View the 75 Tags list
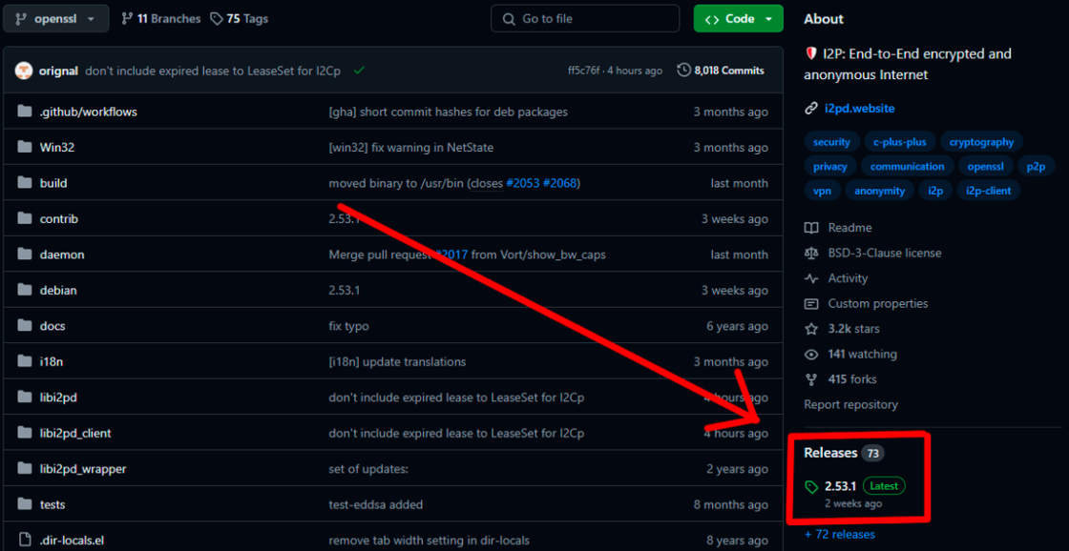 [x=239, y=19]
